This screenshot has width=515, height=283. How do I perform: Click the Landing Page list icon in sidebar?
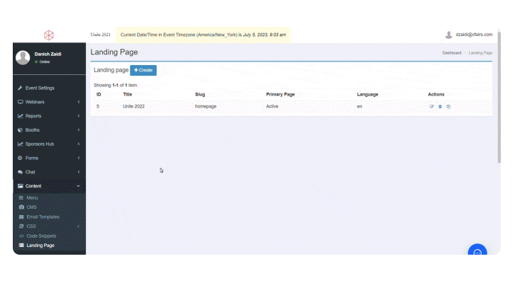[x=21, y=246]
